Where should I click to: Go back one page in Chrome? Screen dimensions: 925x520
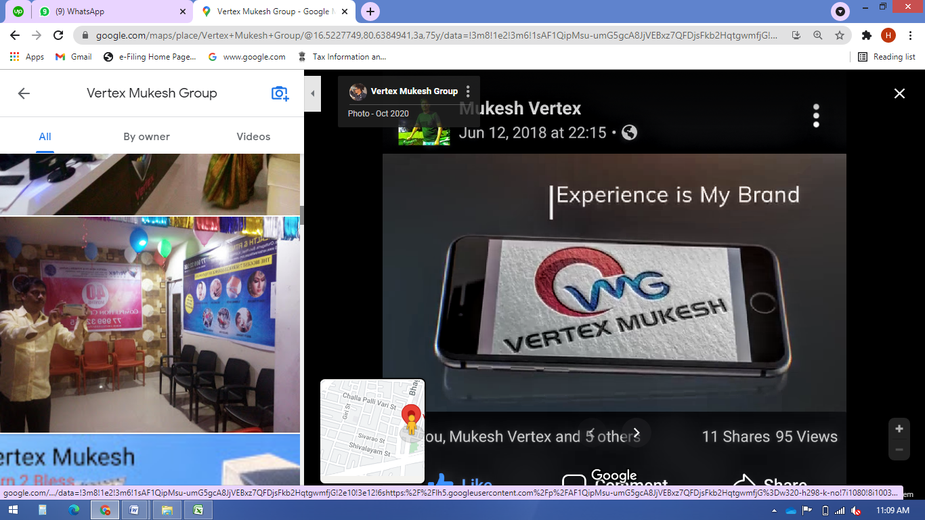(15, 35)
